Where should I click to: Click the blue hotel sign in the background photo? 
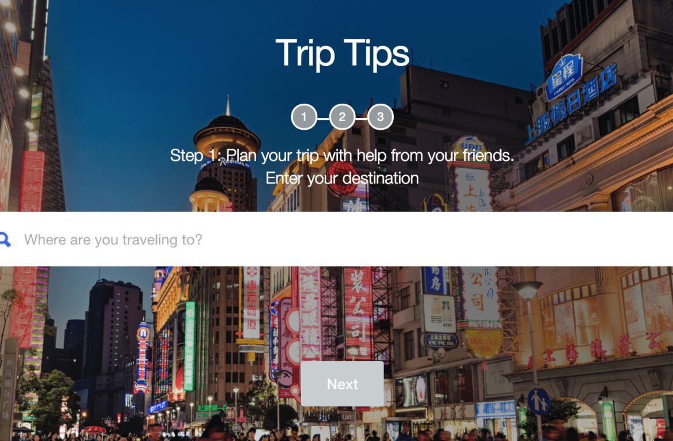pos(564,76)
